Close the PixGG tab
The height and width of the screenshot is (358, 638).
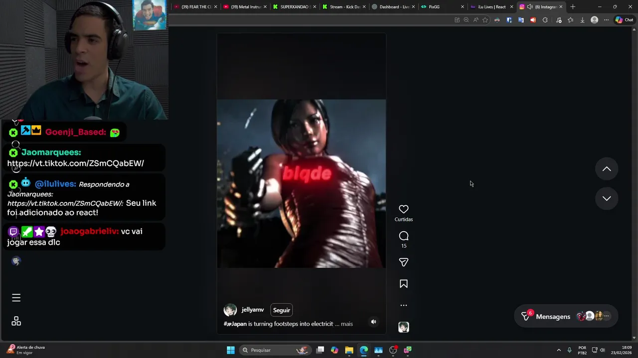[x=462, y=7]
